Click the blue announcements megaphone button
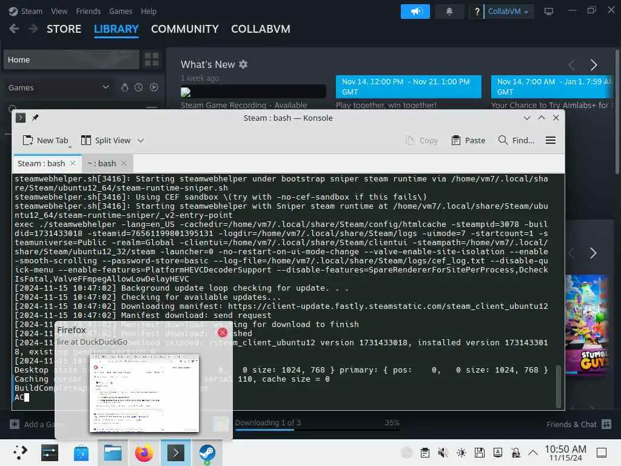The image size is (621, 466). (415, 12)
